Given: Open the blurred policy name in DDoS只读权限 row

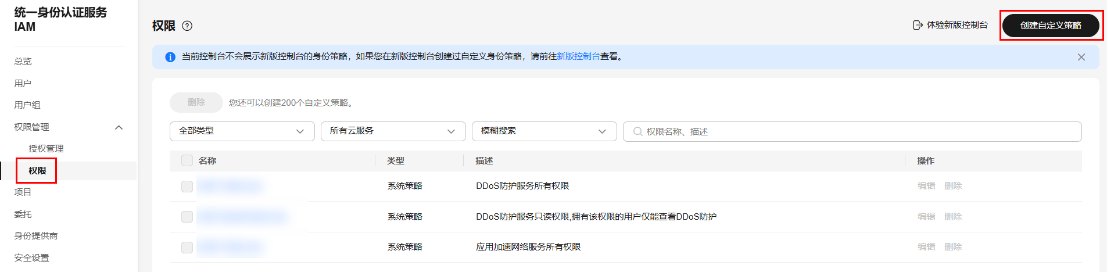Looking at the screenshot, I should click(x=242, y=217).
